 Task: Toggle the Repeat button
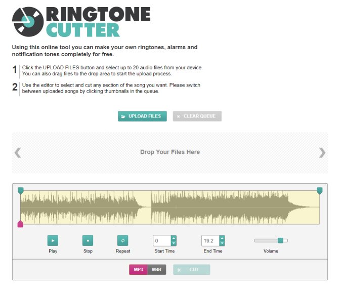123,240
